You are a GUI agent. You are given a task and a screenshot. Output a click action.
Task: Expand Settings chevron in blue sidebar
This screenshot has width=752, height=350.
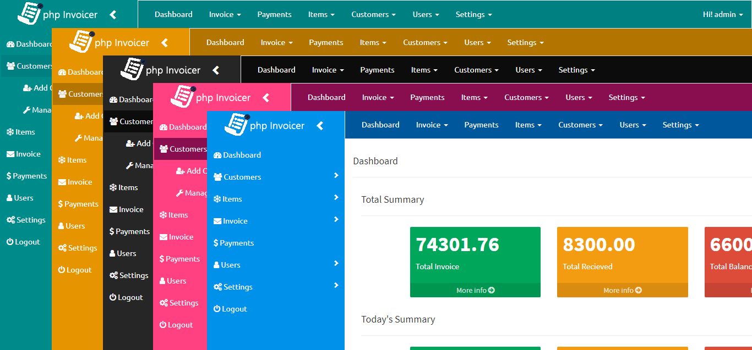[x=336, y=285]
